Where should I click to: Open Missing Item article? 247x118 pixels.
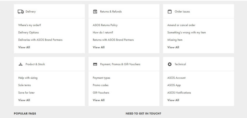coord(175,40)
